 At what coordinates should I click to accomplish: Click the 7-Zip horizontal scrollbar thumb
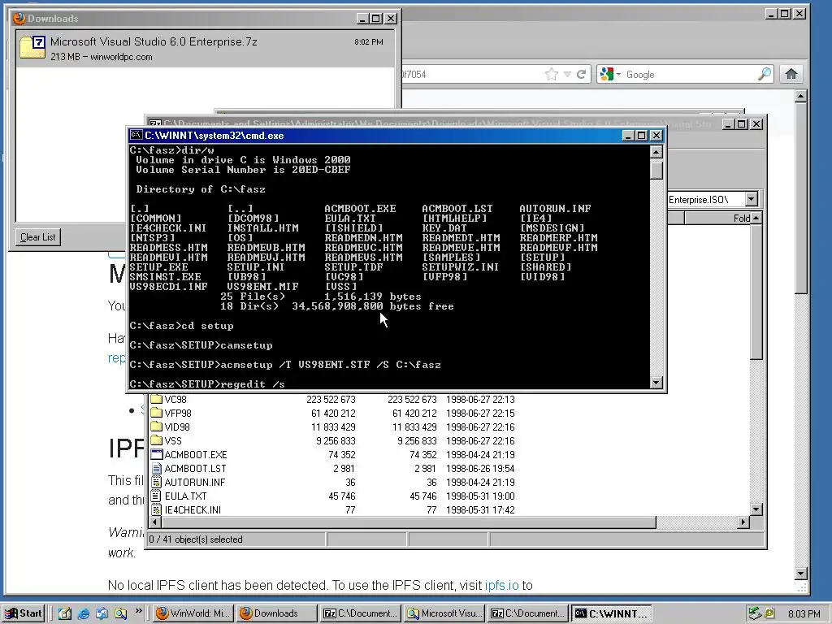[x=409, y=522]
